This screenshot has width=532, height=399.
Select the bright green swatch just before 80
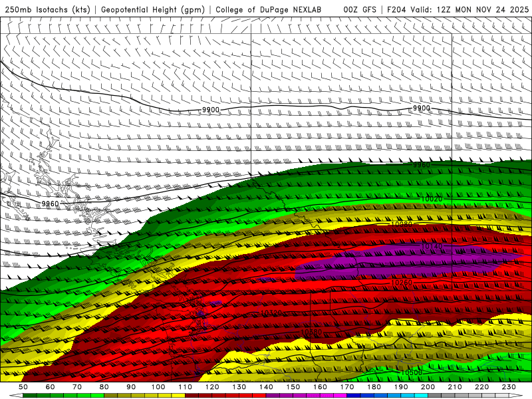pyautogui.click(x=97, y=396)
